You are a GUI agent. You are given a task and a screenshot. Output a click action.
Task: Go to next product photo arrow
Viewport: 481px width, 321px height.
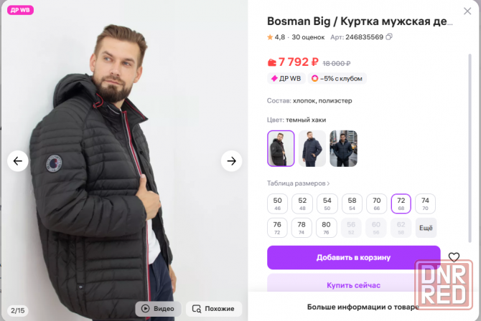point(231,161)
